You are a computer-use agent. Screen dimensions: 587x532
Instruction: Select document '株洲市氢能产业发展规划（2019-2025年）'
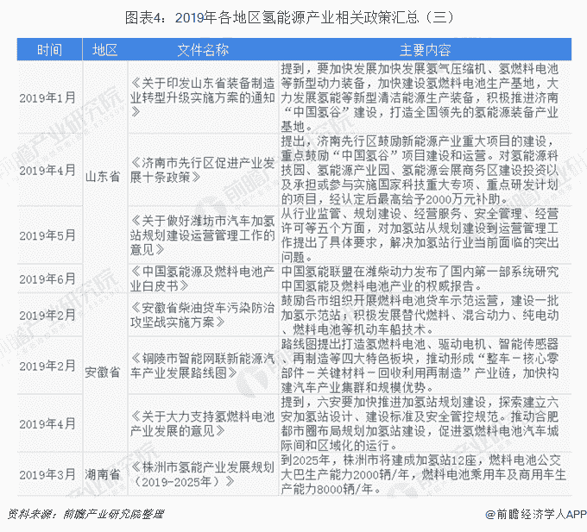pyautogui.click(x=203, y=474)
